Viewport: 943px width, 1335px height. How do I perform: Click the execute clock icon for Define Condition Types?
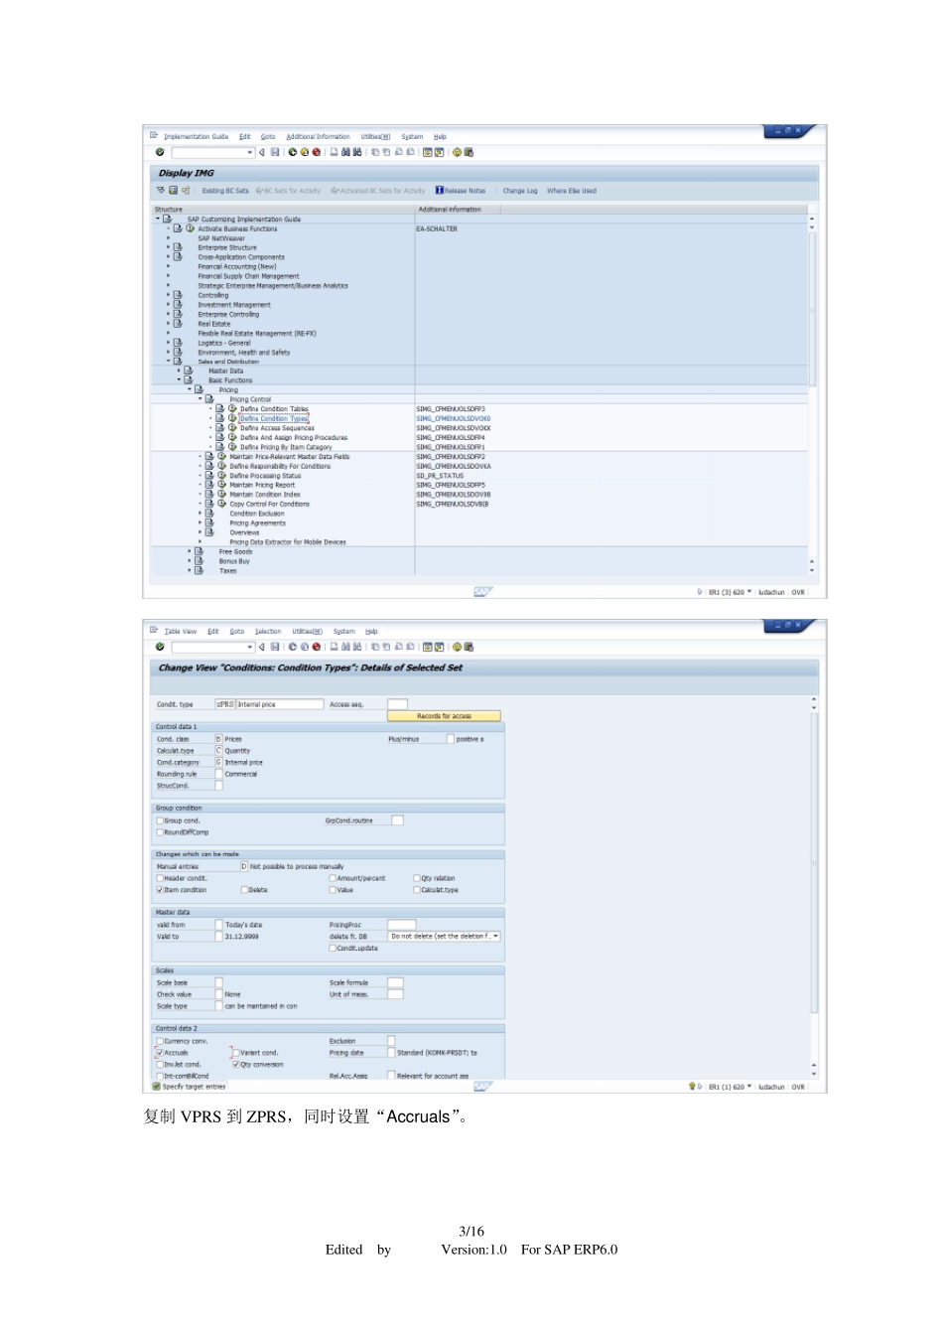pos(232,418)
